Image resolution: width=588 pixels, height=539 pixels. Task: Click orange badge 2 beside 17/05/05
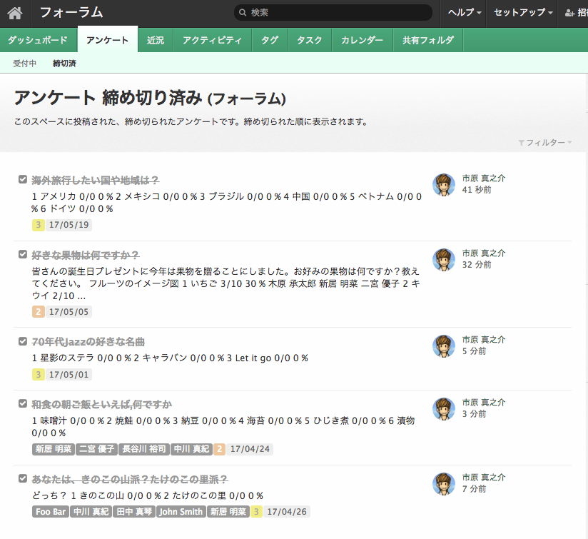[39, 312]
